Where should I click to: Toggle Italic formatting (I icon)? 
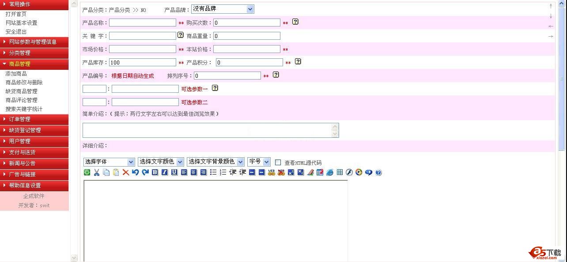coord(164,172)
